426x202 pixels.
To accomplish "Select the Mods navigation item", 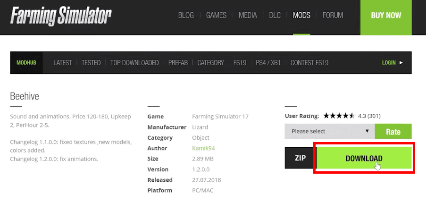I will tap(301, 15).
